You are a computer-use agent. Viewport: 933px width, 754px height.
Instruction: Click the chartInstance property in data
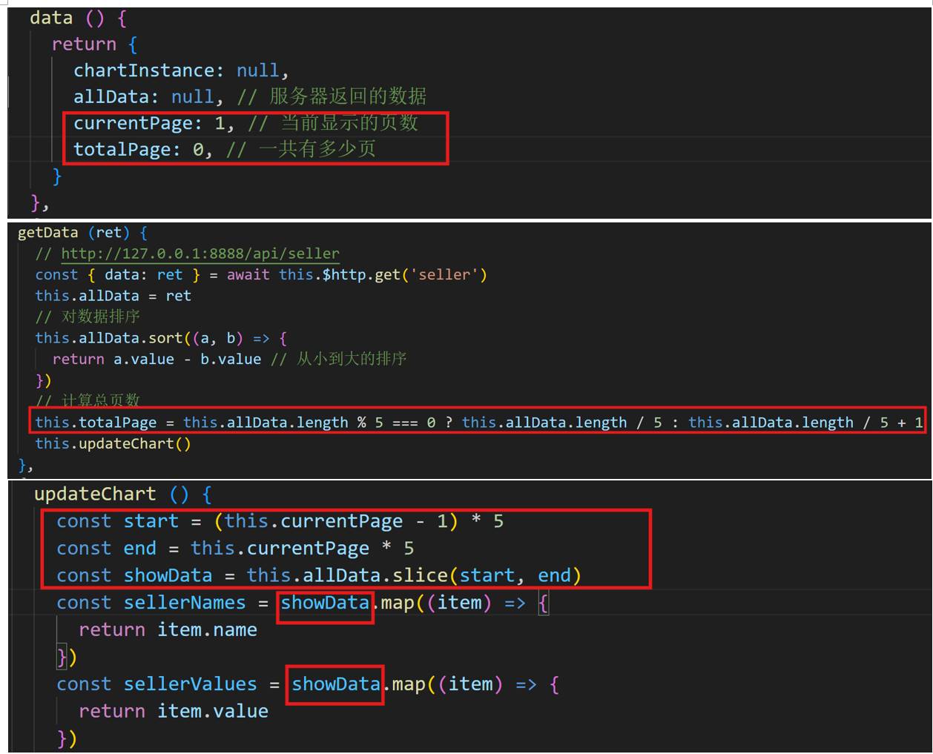pos(145,70)
